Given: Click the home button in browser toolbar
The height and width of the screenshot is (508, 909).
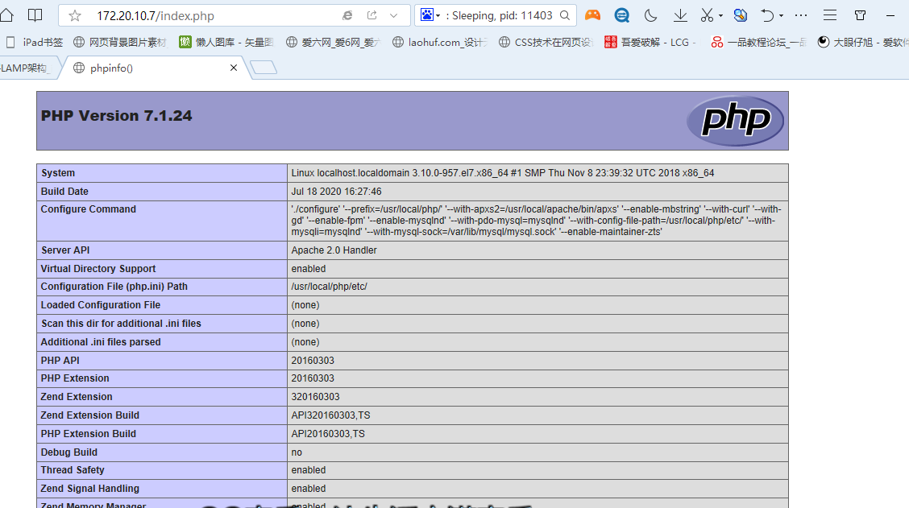Looking at the screenshot, I should pos(6,15).
